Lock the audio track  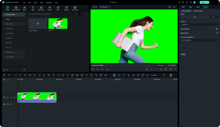tap(8, 104)
